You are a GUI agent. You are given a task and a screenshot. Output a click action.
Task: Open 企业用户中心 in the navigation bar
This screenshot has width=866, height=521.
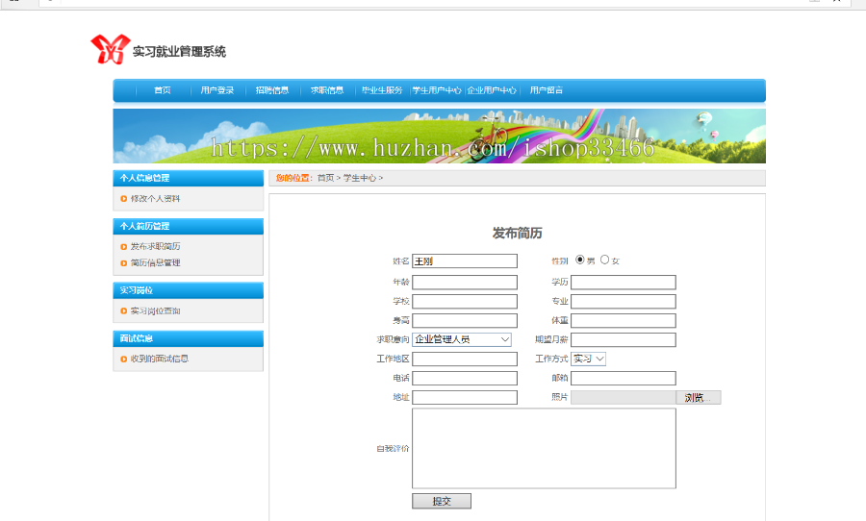(492, 90)
